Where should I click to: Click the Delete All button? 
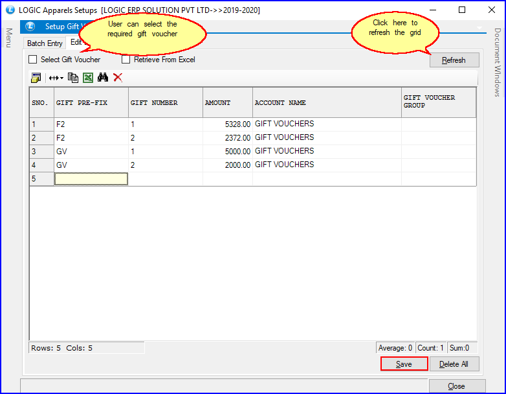click(454, 364)
